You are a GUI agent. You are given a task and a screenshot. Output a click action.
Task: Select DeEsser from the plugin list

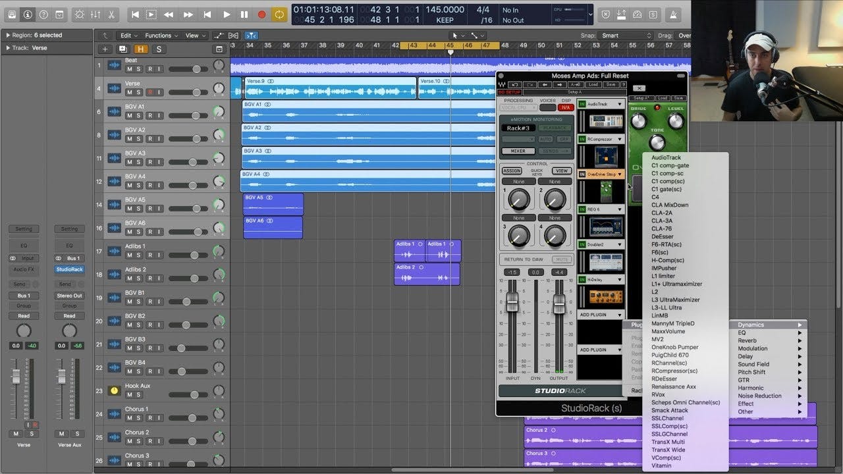pos(662,236)
